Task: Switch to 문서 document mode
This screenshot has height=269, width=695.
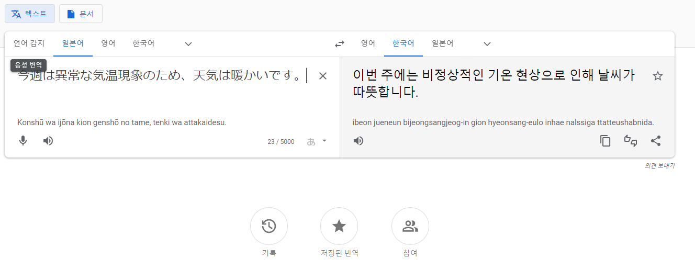Action: (81, 14)
